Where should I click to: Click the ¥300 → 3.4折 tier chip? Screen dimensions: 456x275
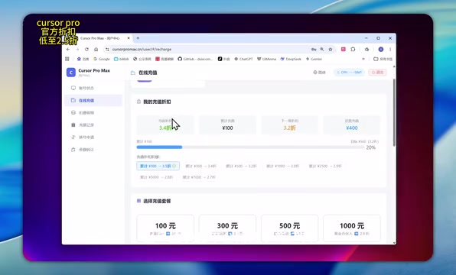201,166
